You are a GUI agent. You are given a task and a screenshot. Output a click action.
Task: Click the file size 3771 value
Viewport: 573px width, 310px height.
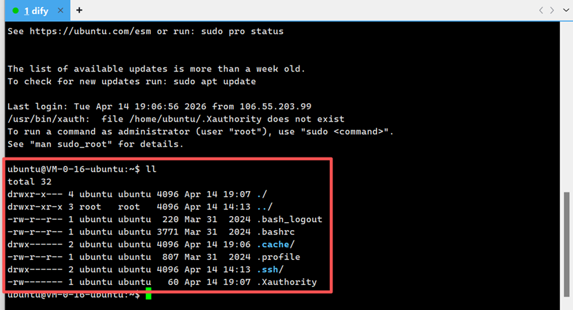(168, 232)
